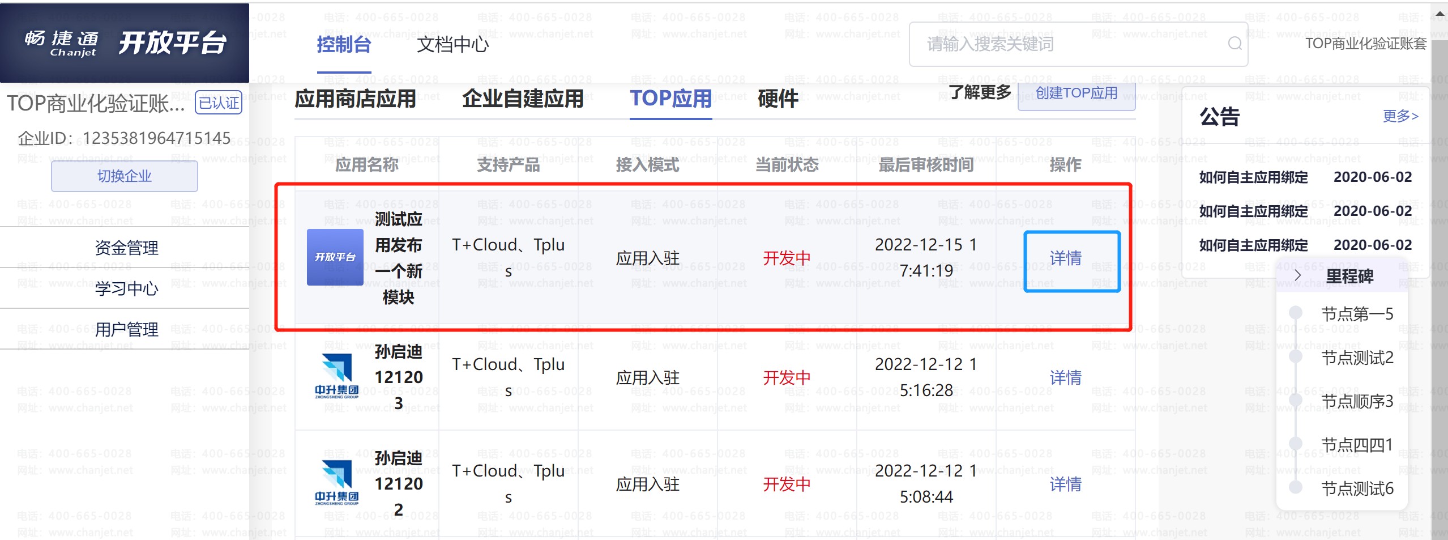Screen dimensions: 1448x540
Task: Switch to the 控制台 tab
Action: coord(344,44)
